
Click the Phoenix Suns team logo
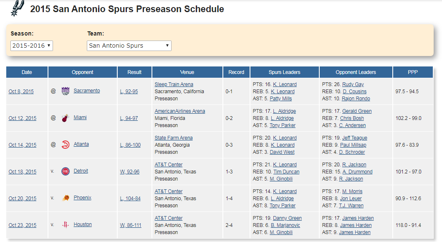click(x=66, y=198)
